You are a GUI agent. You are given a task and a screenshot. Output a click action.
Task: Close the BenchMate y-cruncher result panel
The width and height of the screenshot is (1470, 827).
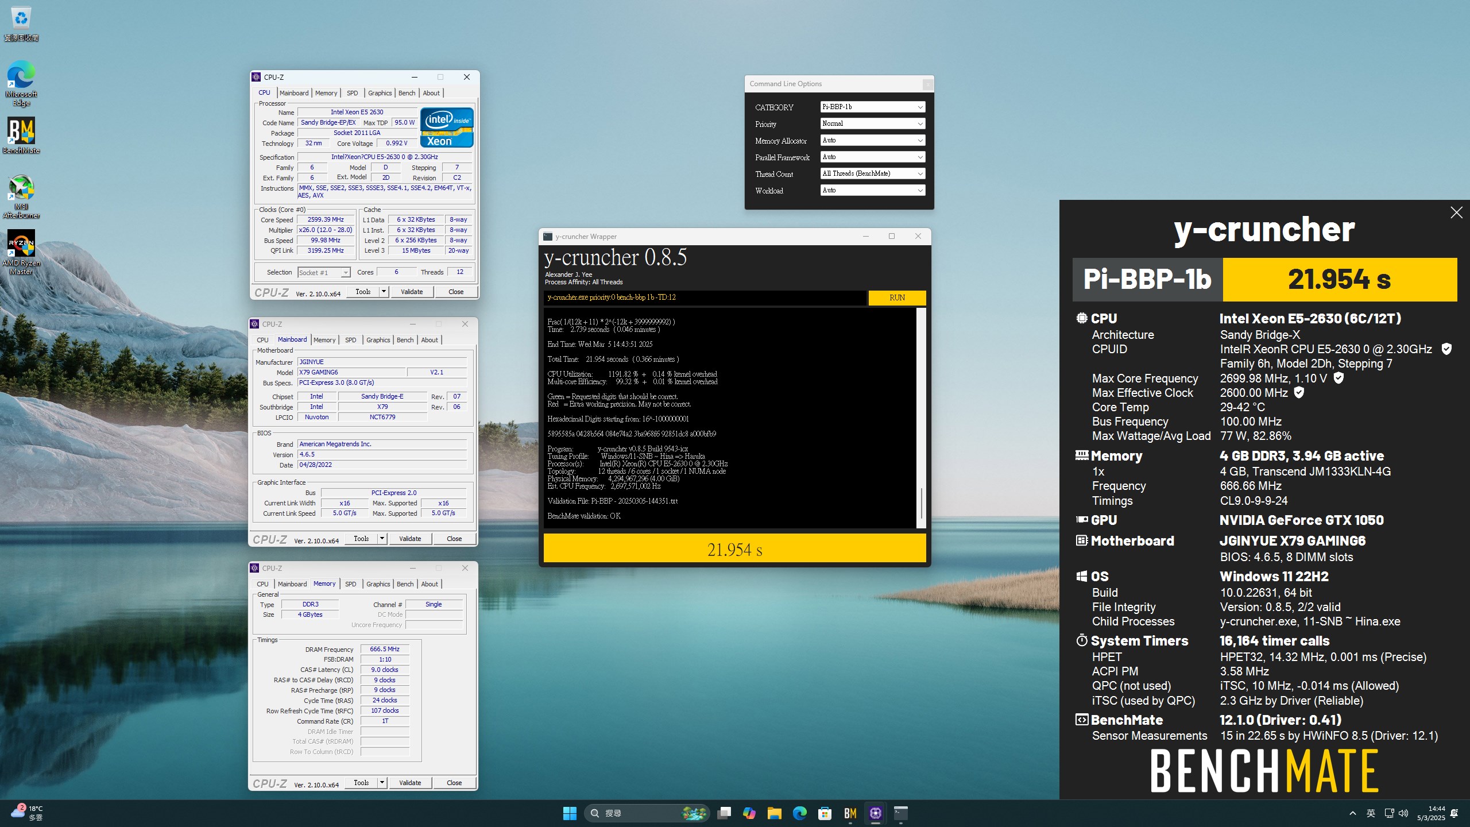[x=1456, y=212]
